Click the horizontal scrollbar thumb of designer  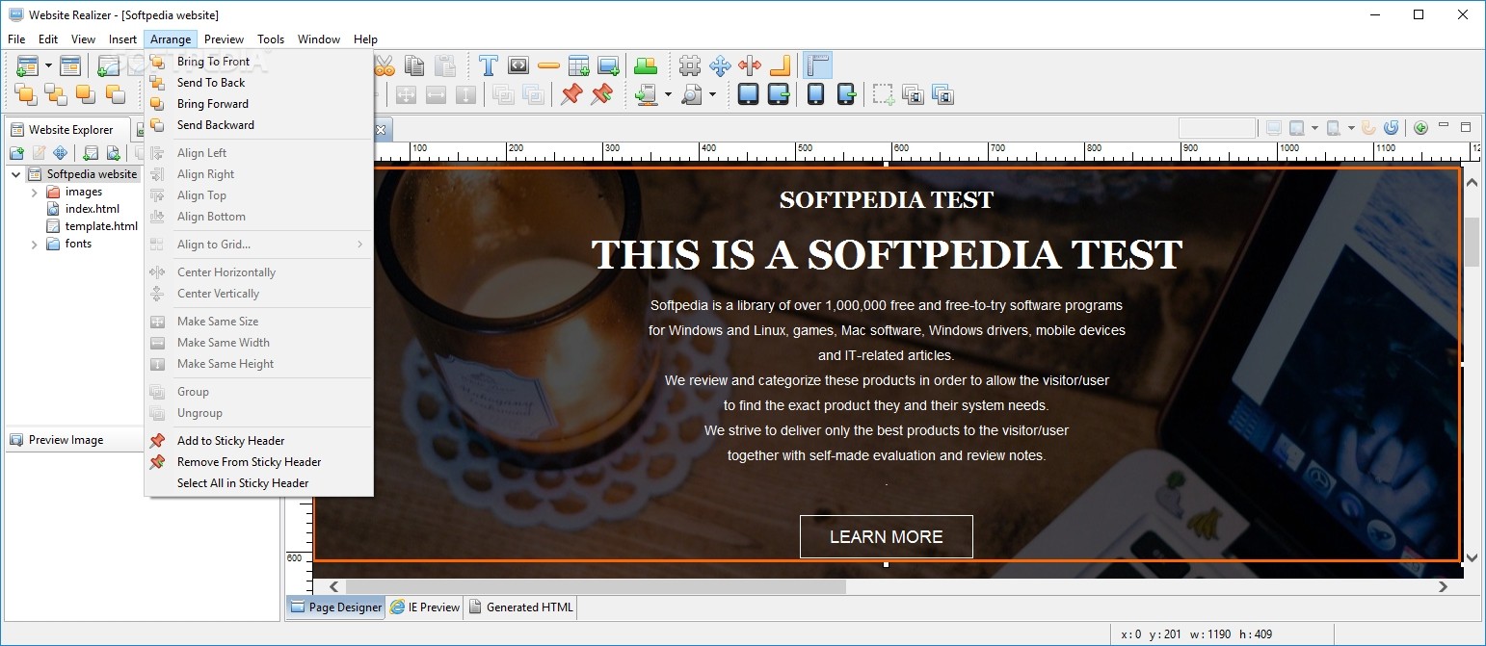click(596, 586)
